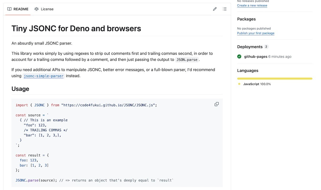
Task: Copy the usage code snippet
Action: pyautogui.click(x=217, y=104)
